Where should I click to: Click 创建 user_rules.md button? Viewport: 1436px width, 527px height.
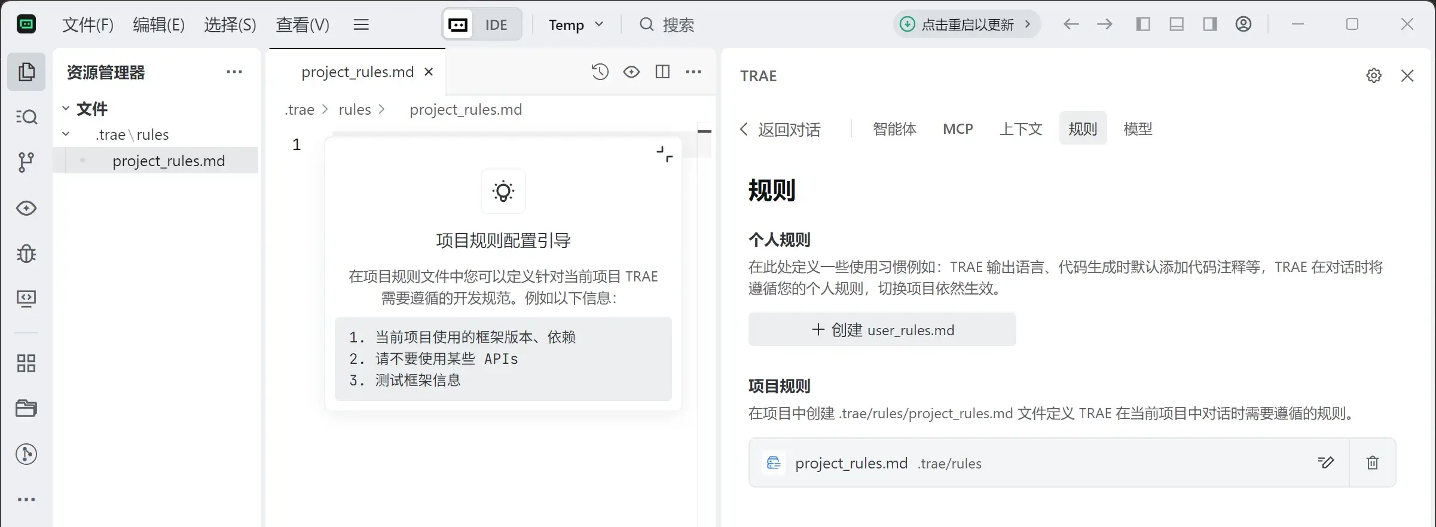tap(882, 329)
